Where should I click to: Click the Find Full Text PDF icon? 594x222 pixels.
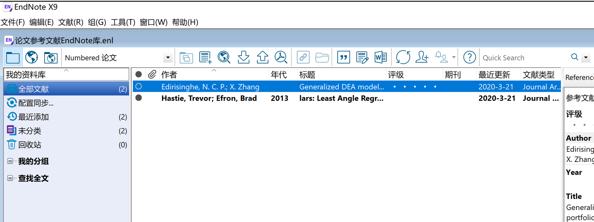(281, 57)
